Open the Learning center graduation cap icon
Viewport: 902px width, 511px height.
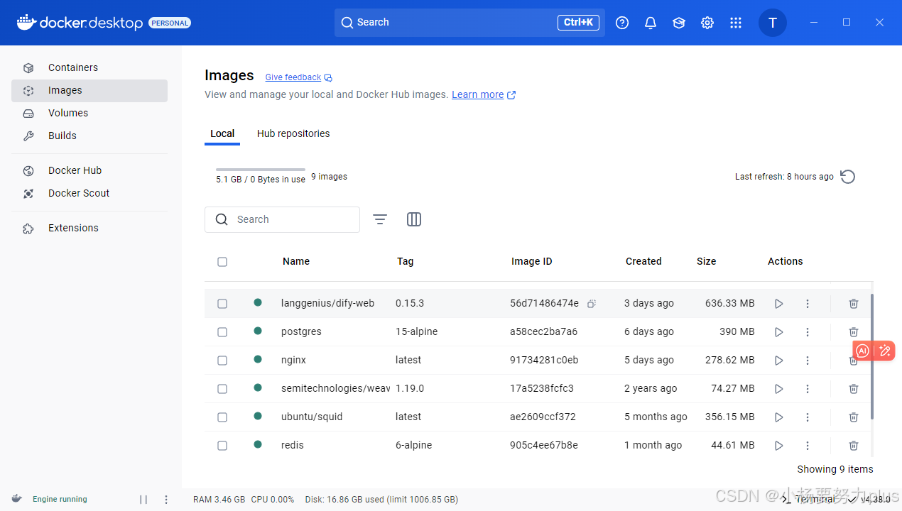pyautogui.click(x=679, y=23)
